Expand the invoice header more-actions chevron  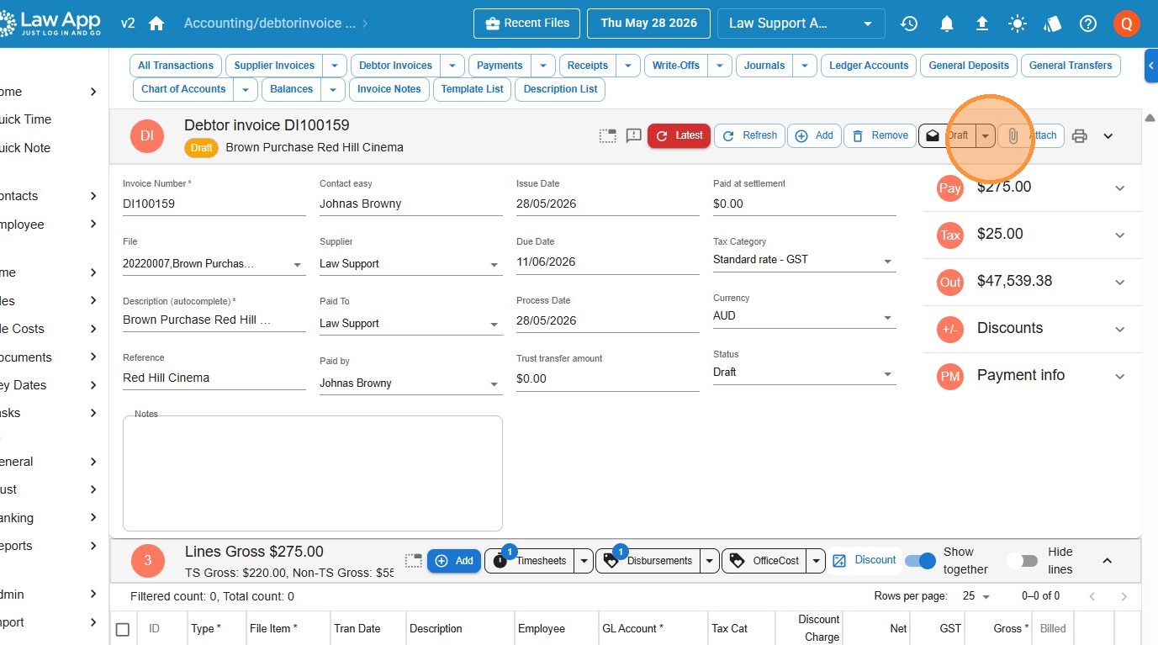[x=1108, y=135]
